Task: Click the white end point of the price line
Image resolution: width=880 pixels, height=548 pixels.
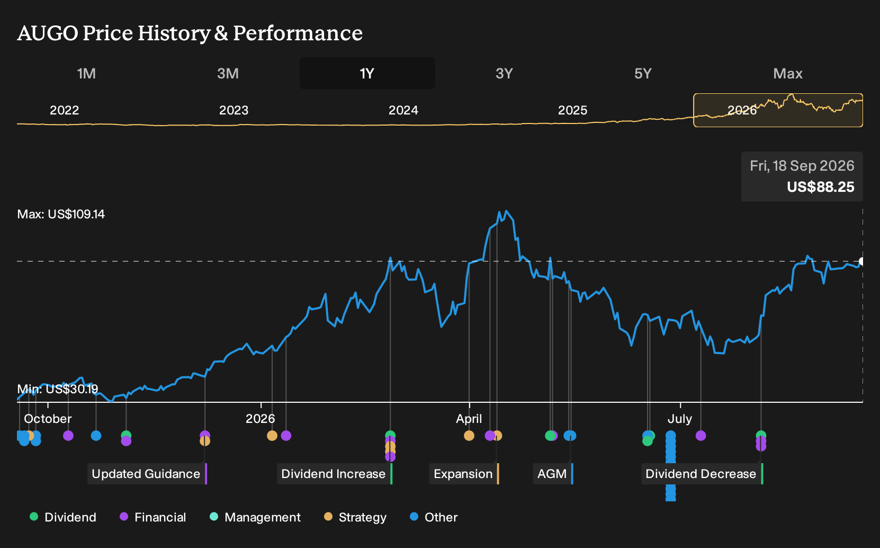Action: tap(862, 261)
